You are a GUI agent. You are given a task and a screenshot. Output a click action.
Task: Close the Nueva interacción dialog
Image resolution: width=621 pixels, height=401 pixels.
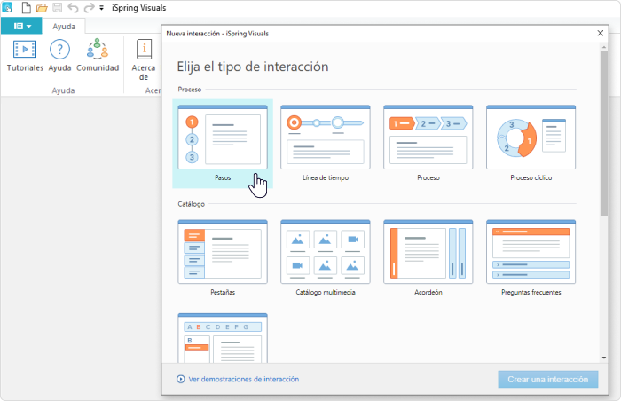601,34
